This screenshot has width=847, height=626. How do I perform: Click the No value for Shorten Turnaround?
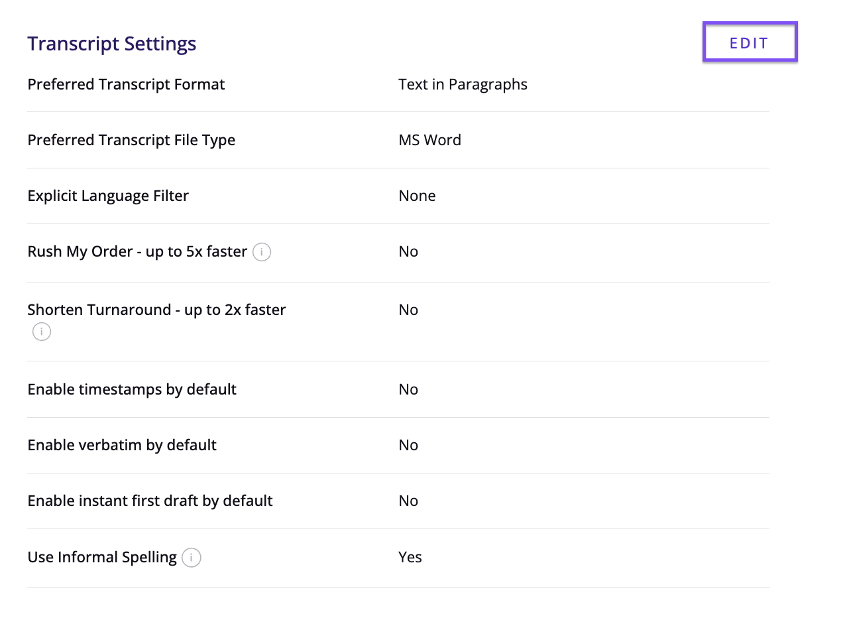coord(408,310)
